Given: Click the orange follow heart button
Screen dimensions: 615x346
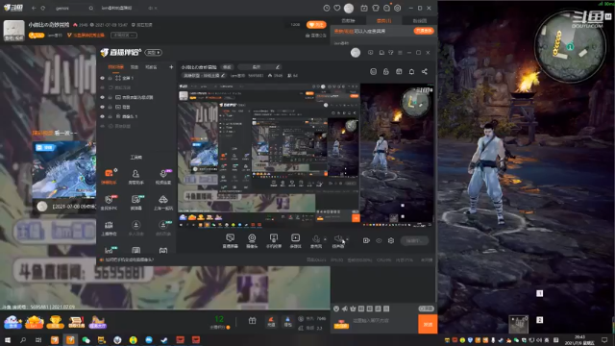Looking at the screenshot, I should tap(316, 25).
